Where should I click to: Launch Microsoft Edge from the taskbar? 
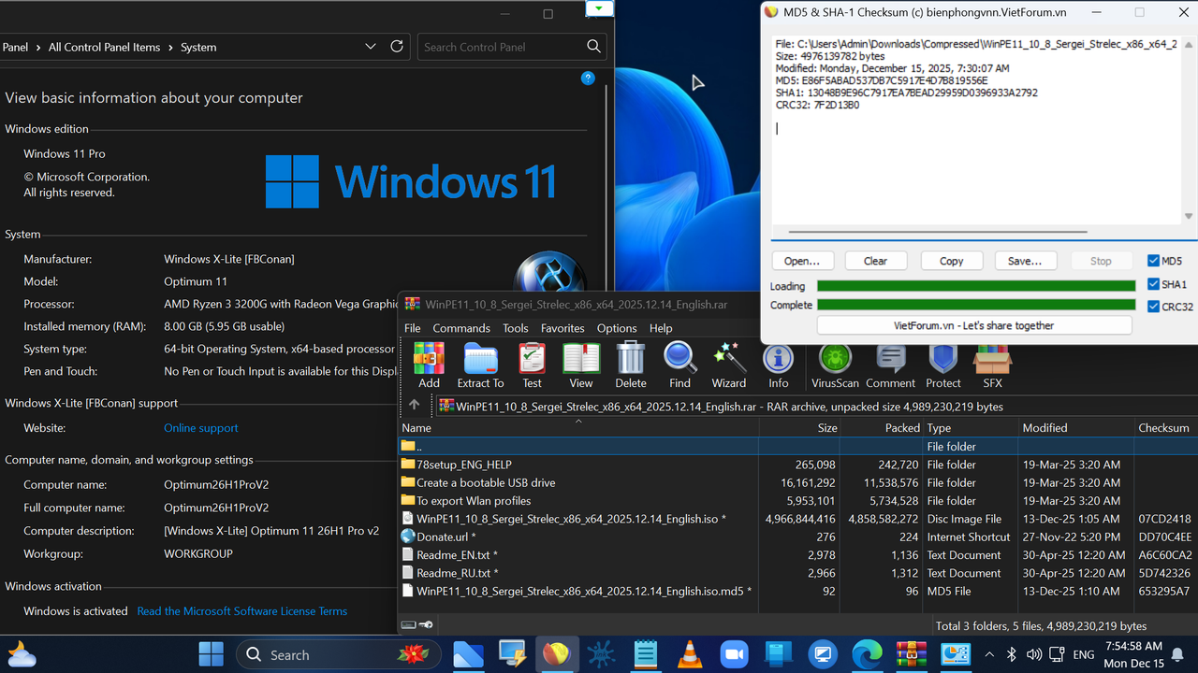click(867, 654)
